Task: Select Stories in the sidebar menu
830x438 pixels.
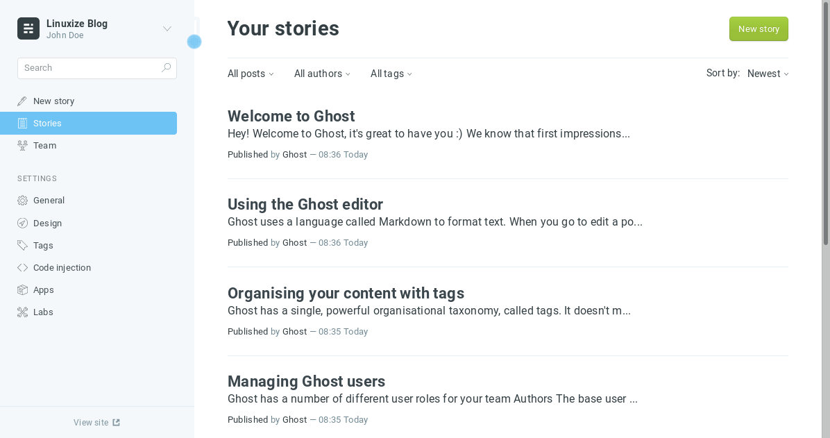Action: [x=88, y=124]
